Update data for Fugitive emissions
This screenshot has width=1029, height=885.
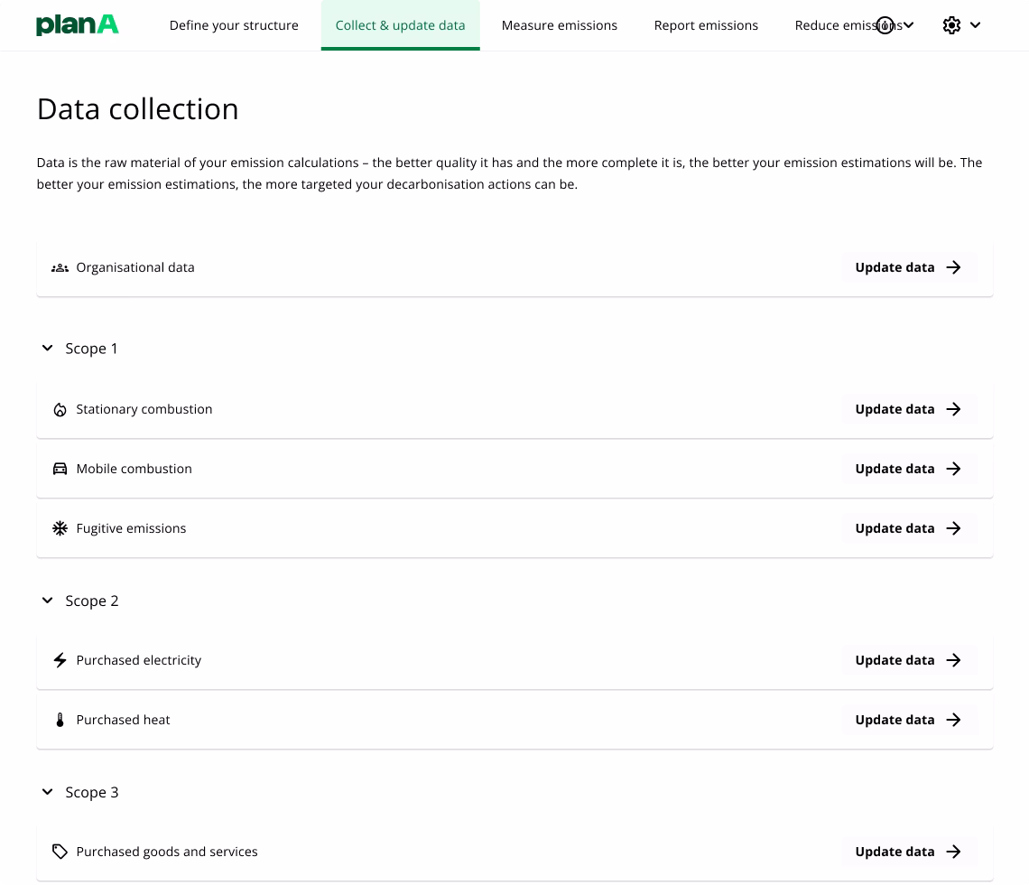pyautogui.click(x=909, y=528)
